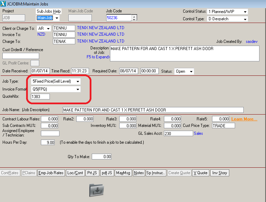Open the Notes button
Image resolution: width=266 pixels, height=202 pixels.
(x=139, y=173)
